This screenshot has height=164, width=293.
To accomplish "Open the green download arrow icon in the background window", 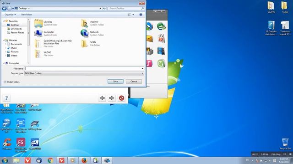I will click(x=161, y=64).
